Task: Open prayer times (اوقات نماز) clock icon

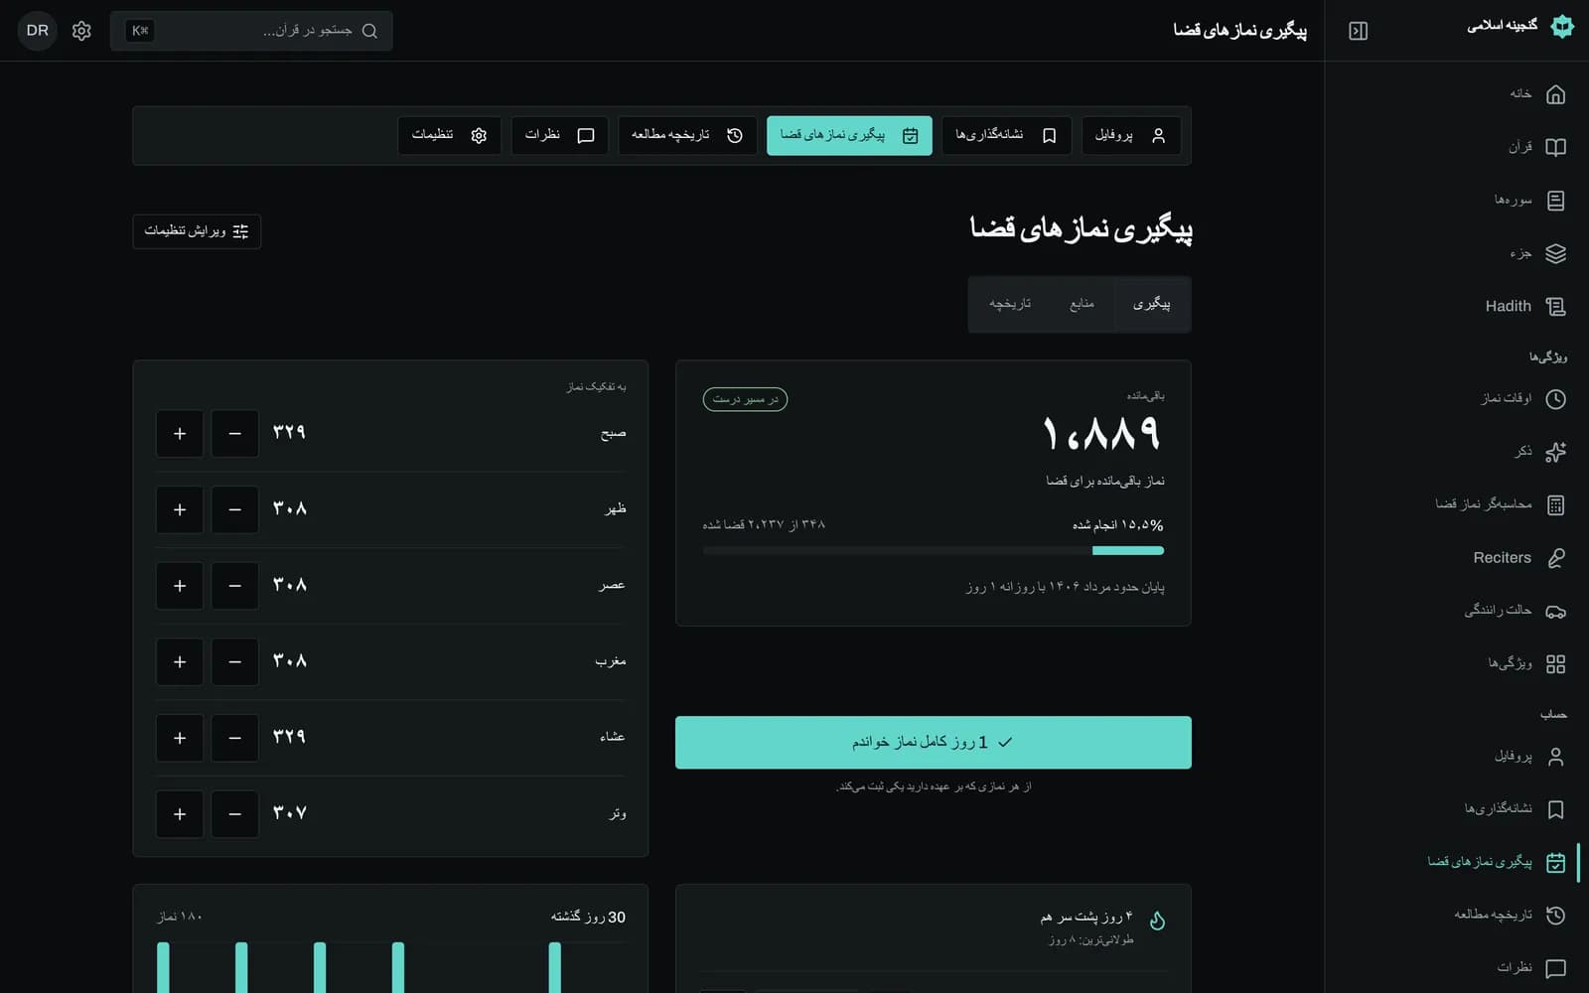Action: (x=1555, y=399)
